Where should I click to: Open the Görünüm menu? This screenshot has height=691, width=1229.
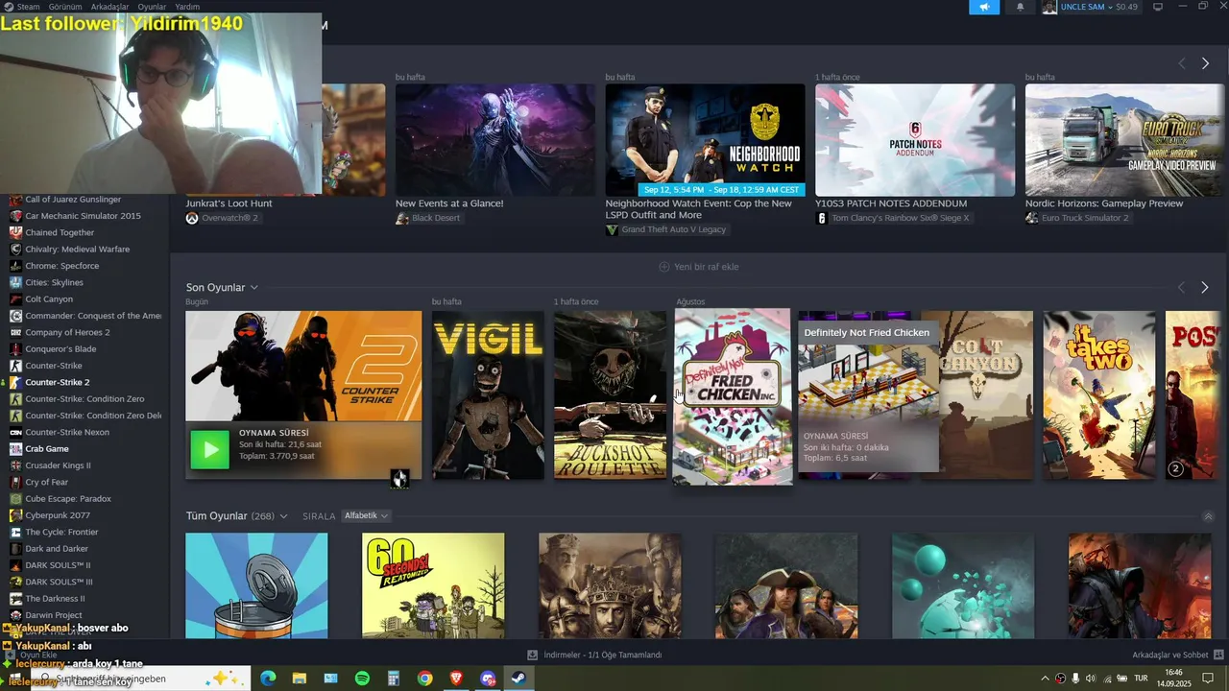tap(65, 7)
